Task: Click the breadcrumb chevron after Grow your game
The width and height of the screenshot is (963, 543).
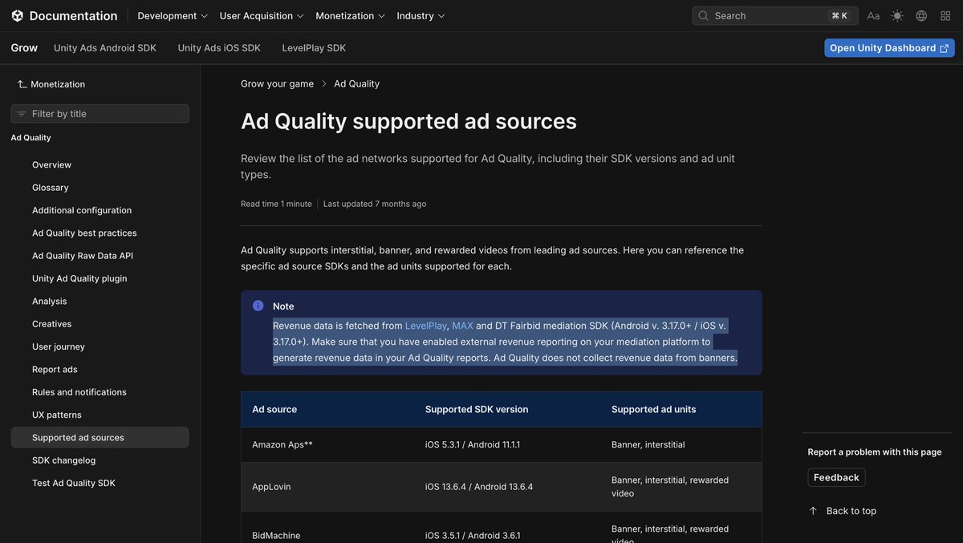Action: (324, 83)
